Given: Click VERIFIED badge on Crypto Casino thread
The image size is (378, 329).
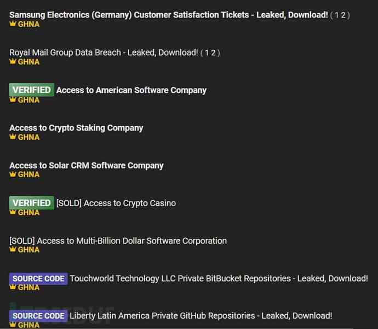Looking at the screenshot, I should [32, 203].
